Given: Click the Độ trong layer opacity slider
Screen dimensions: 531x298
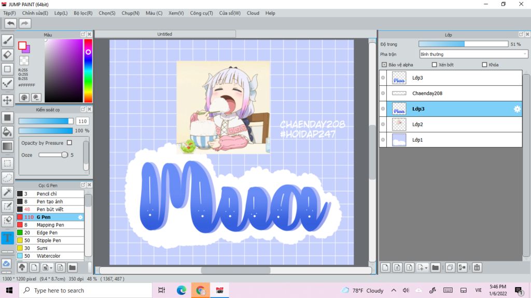Looking at the screenshot, I should tap(463, 44).
